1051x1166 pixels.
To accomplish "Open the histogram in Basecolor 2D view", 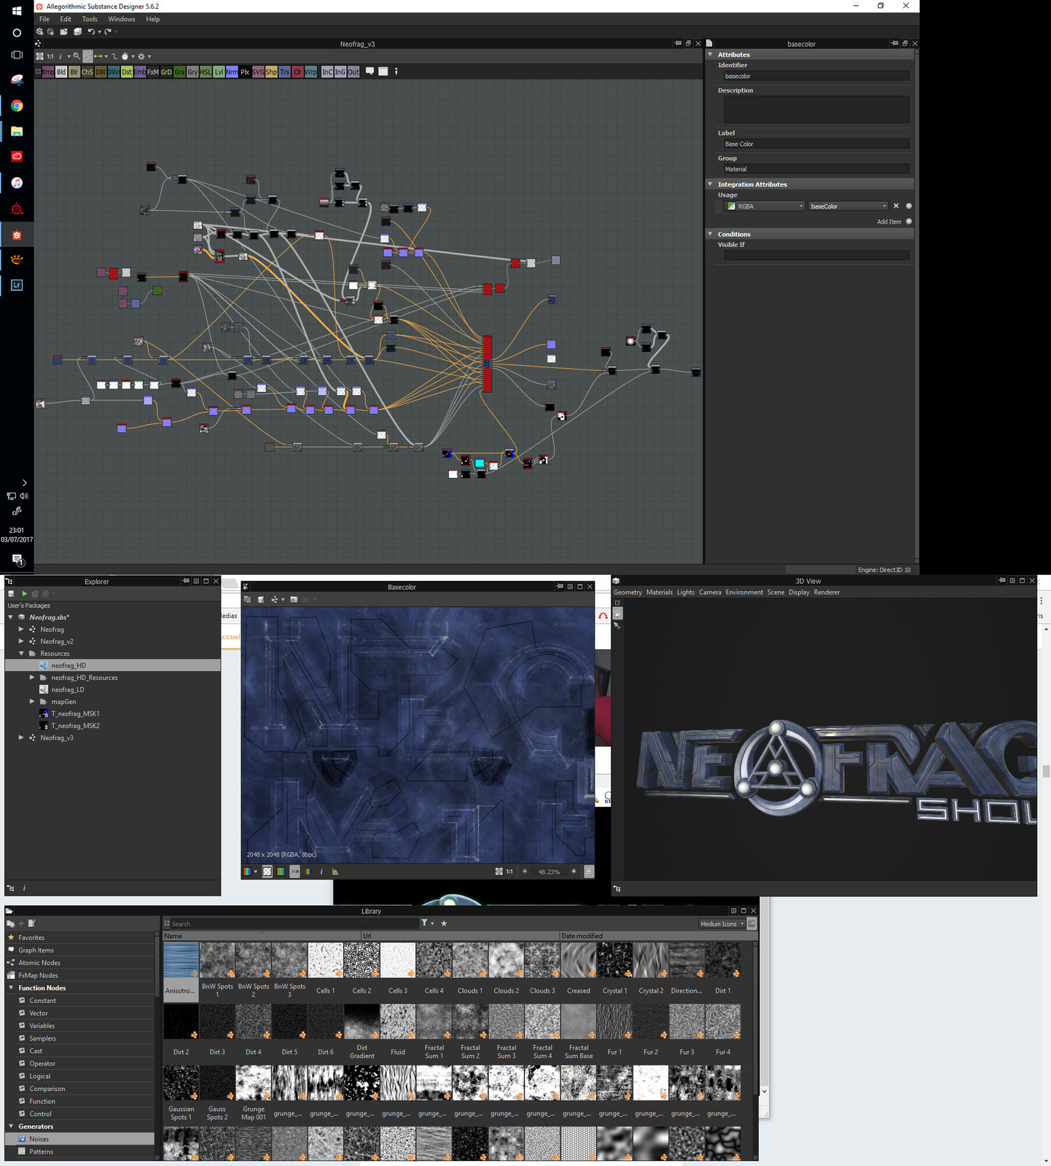I will 335,872.
